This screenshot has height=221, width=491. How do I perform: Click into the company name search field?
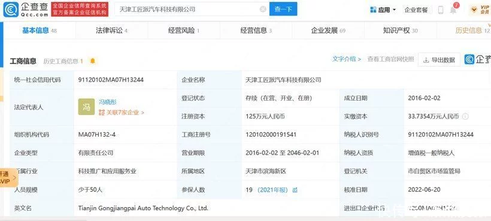pyautogui.click(x=188, y=9)
